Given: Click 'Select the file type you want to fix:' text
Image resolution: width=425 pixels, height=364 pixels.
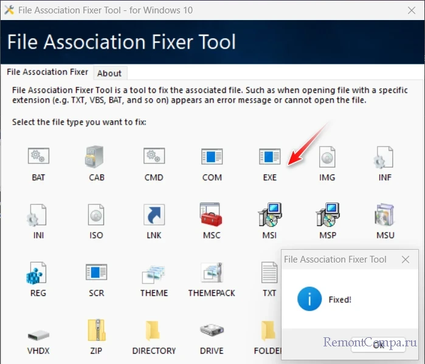Looking at the screenshot, I should tap(79, 122).
